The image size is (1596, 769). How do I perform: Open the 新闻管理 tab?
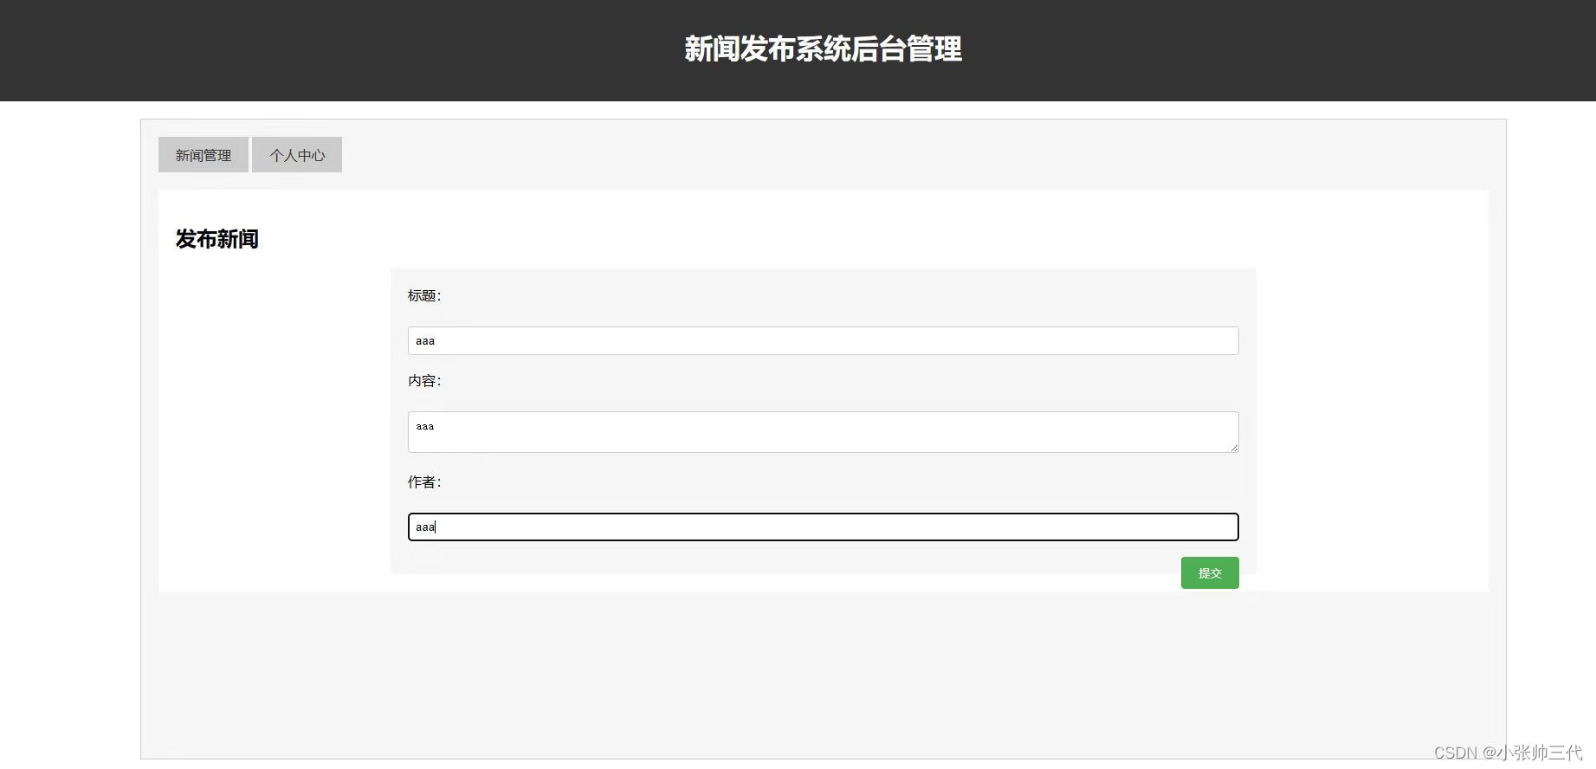[204, 155]
